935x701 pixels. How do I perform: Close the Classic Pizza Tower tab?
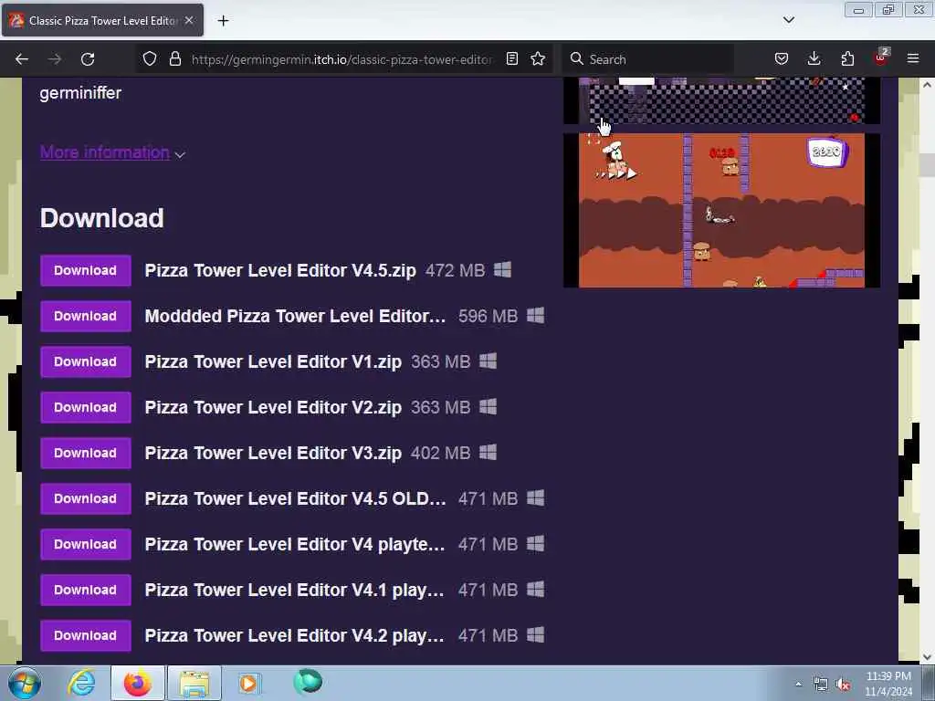189,20
